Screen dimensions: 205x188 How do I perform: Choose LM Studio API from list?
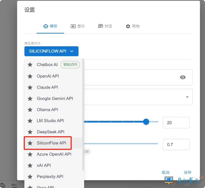(x=53, y=121)
